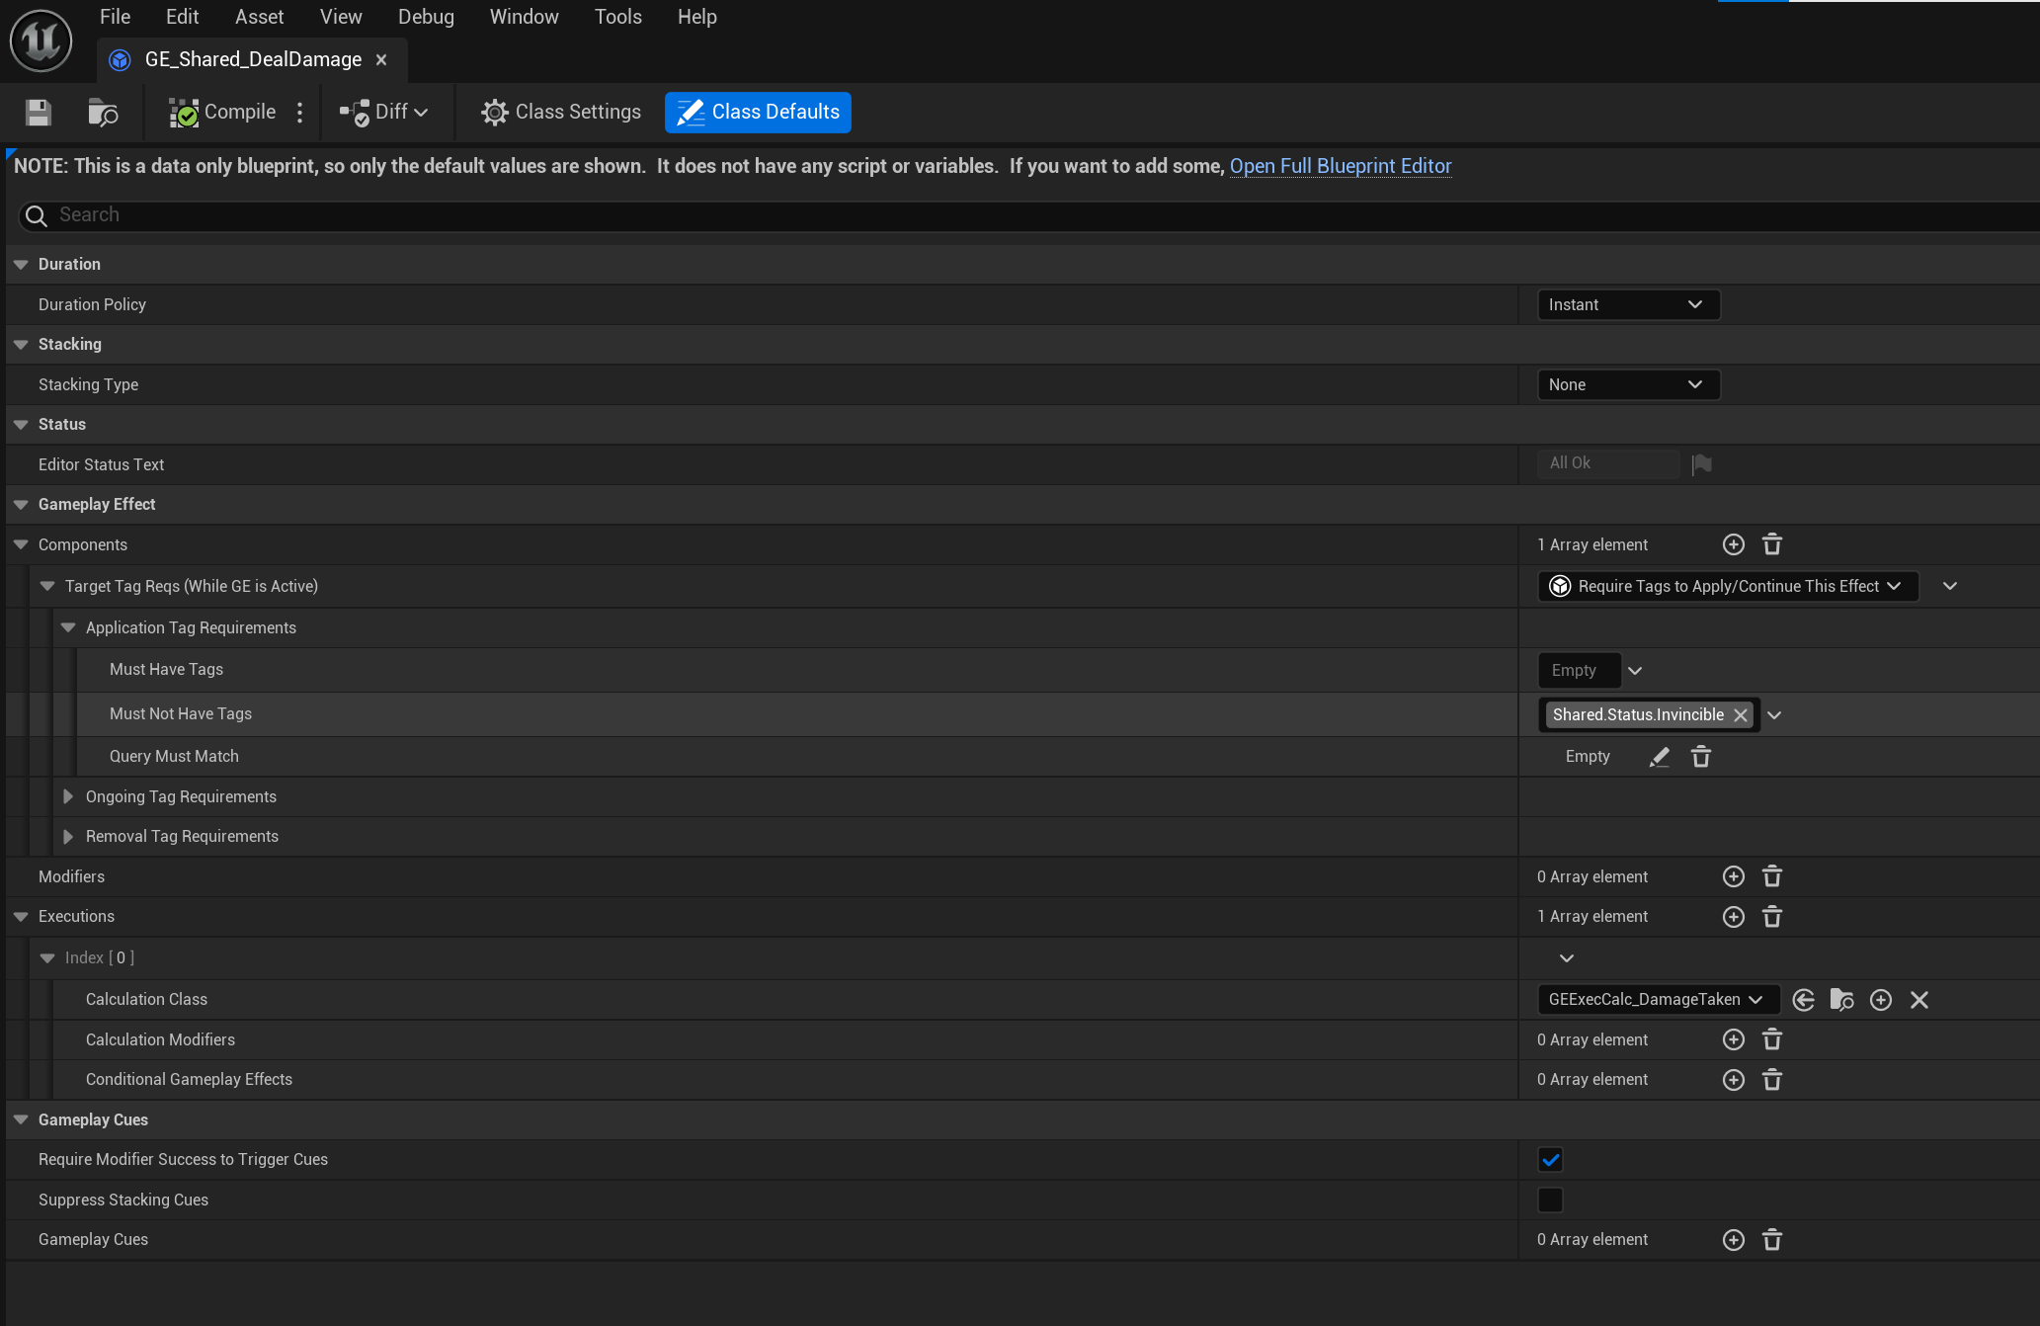Uncheck Require Modifier Success to Trigger Cues
This screenshot has width=2040, height=1326.
pyautogui.click(x=1550, y=1160)
